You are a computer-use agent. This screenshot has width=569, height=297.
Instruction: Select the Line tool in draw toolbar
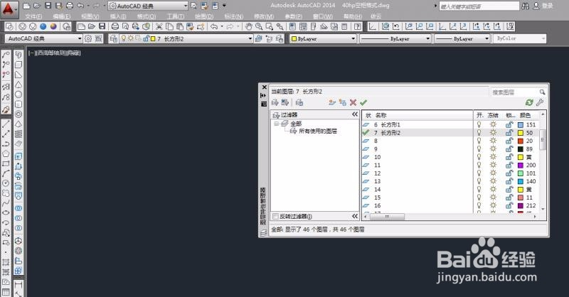click(6, 124)
